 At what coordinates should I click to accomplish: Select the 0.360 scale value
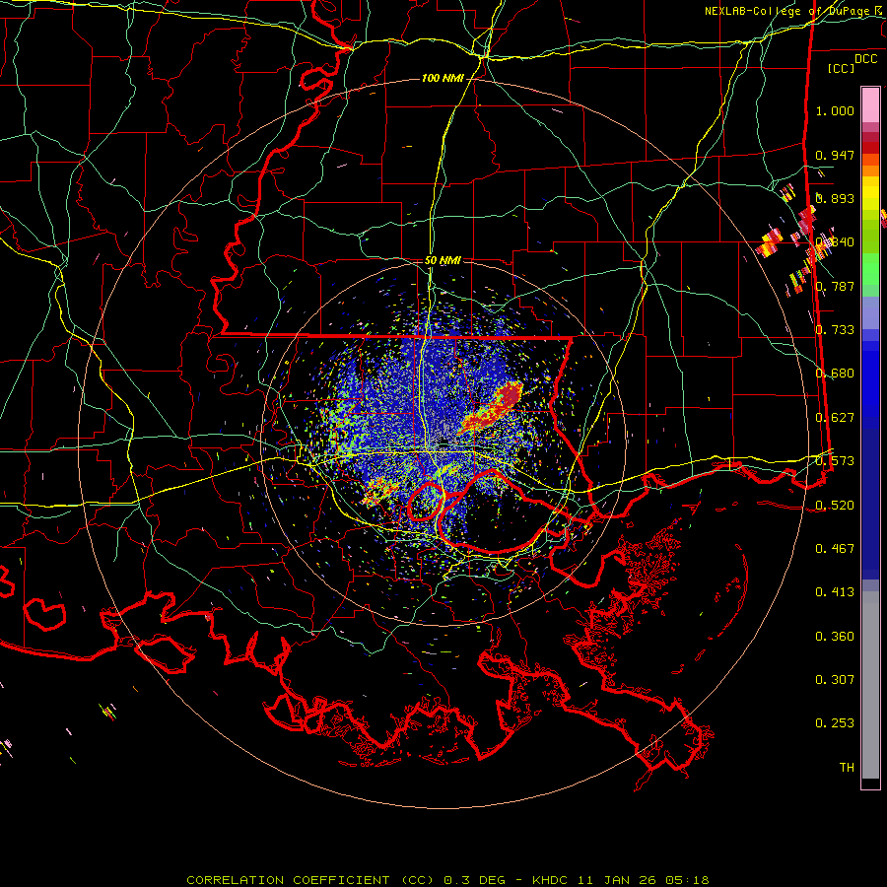click(835, 637)
